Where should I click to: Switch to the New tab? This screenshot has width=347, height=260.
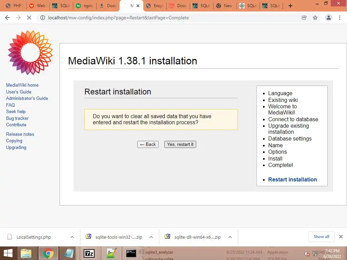pos(224,6)
